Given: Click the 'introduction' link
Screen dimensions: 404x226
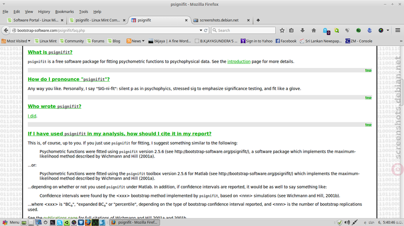Looking at the screenshot, I should 239,61.
